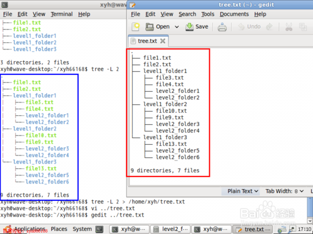The height and width of the screenshot is (234, 313).
Task: Click the 17:10 clock in panel
Action: coord(304,229)
